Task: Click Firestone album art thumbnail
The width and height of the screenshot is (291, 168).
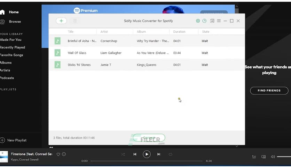Action: tap(4, 157)
